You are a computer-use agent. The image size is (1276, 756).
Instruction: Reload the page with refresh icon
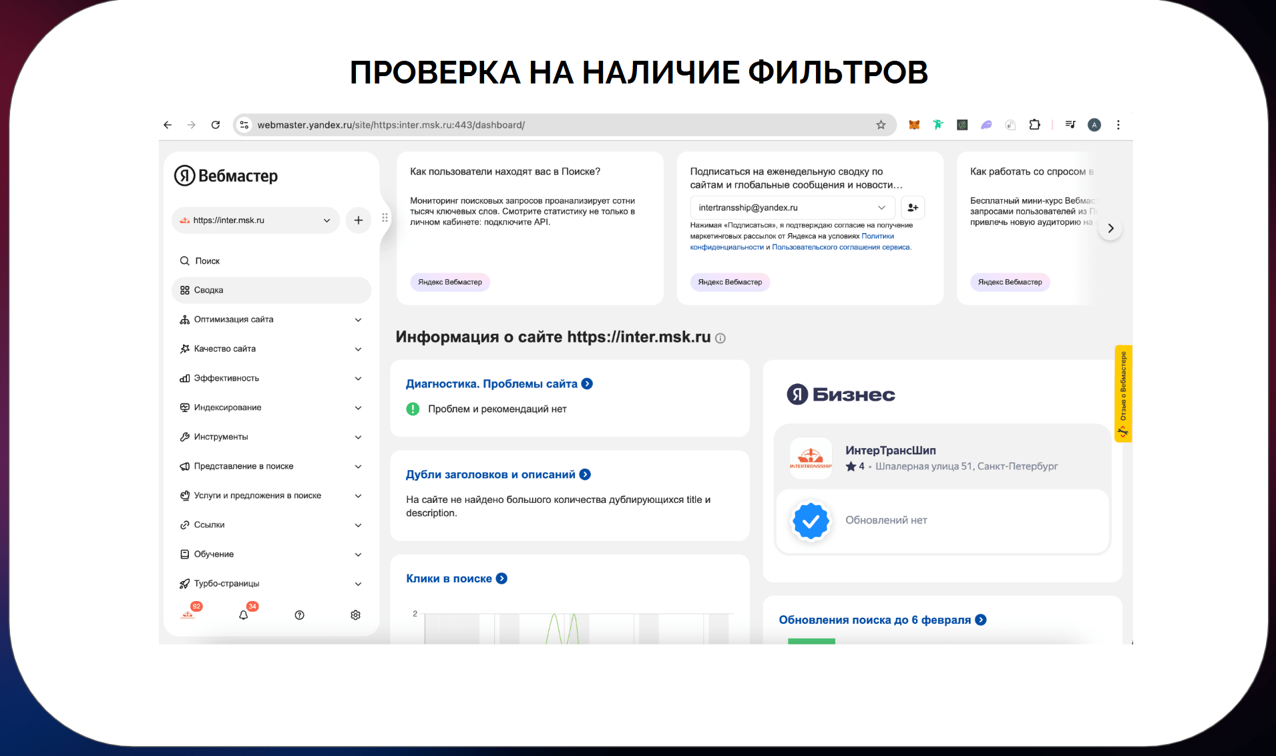click(x=216, y=125)
